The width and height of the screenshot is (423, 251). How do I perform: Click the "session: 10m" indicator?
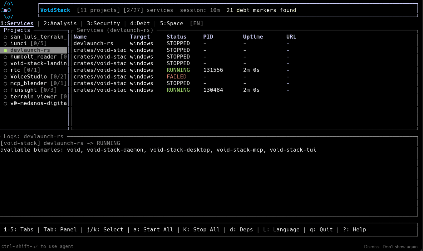click(x=200, y=10)
